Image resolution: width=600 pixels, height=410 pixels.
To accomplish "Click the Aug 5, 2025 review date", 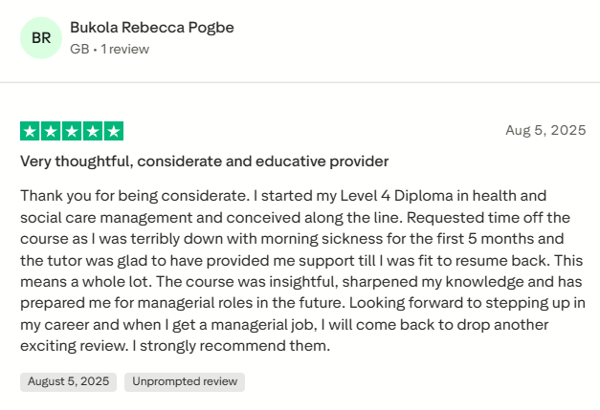I will [x=544, y=130].
